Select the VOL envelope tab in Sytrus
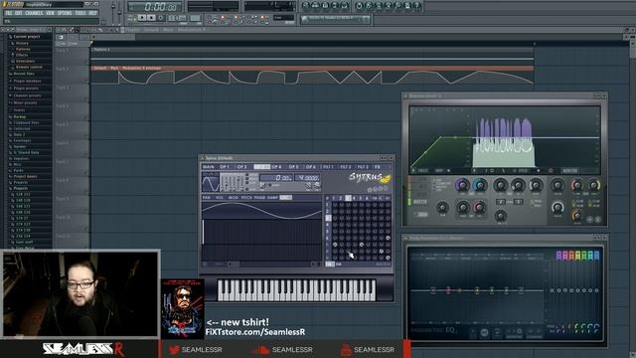The height and width of the screenshot is (358, 636). click(x=220, y=198)
